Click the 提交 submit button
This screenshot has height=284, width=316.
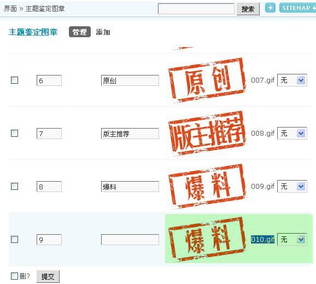[x=48, y=276]
